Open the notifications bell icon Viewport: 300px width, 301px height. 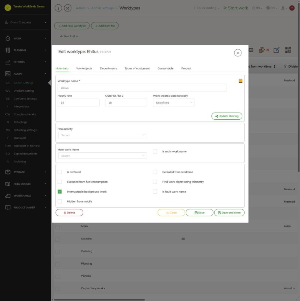pyautogui.click(x=254, y=8)
